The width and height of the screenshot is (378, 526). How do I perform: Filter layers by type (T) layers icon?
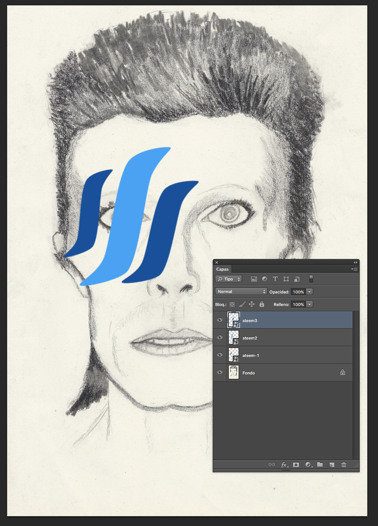(x=275, y=279)
